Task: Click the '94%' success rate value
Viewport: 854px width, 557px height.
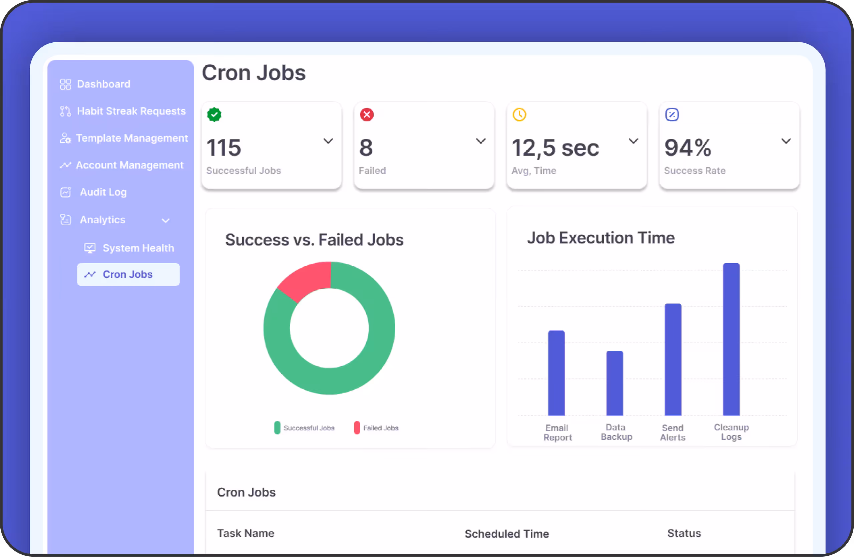Action: pos(688,148)
